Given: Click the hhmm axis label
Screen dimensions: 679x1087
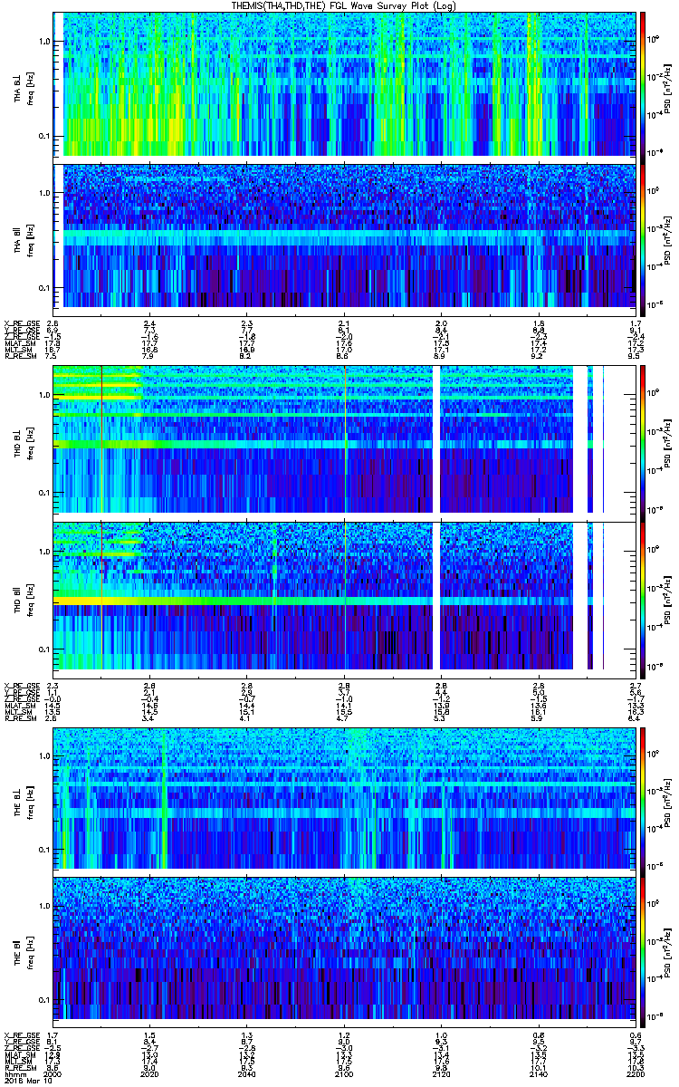Looking at the screenshot, I should coord(14,1073).
